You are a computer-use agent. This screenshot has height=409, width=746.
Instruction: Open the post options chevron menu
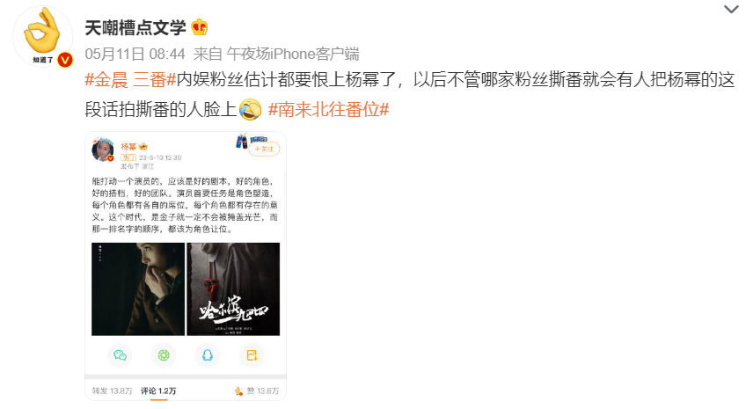click(731, 9)
